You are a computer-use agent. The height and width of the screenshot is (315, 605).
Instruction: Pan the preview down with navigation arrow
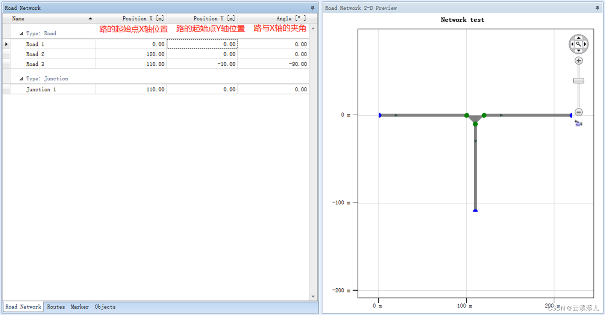click(x=579, y=51)
